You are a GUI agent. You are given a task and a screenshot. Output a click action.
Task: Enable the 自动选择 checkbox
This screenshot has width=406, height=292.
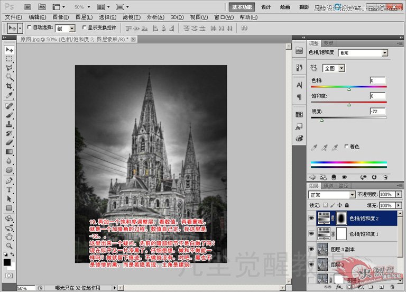29,28
